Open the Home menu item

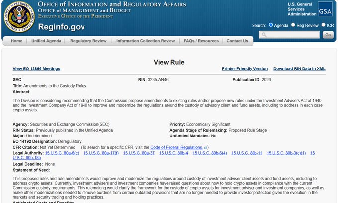pyautogui.click(x=16, y=41)
